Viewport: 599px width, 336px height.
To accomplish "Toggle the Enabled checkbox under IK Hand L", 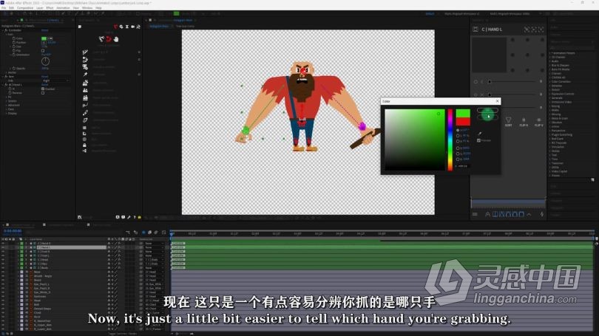I will [42, 89].
